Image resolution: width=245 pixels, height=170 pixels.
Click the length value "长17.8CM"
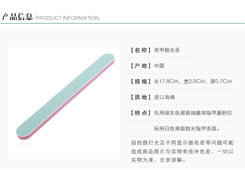coord(166,81)
